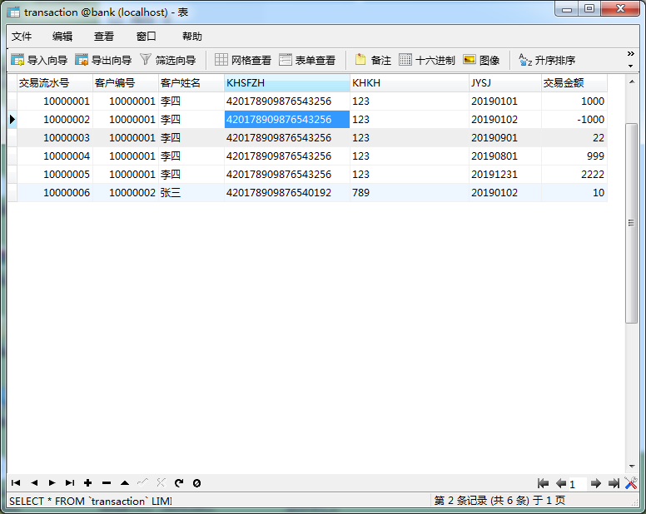Click the 交易流水号 column header

55,82
